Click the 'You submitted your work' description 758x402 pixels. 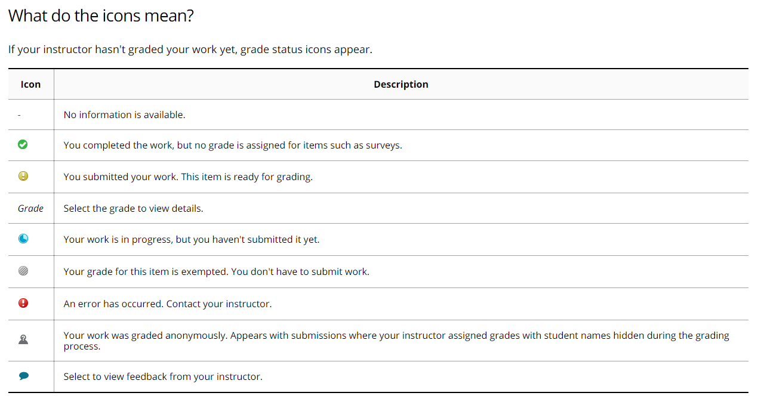(x=188, y=177)
